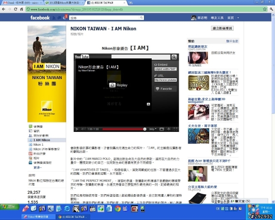Click the video URL field
This screenshot has height=220, width=275.
165,80
